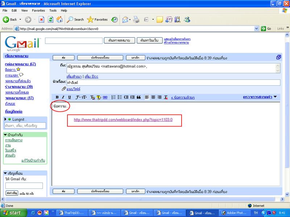This screenshot has width=290, height=217.
Task: Click the remove formatting icon
Action: click(166, 97)
